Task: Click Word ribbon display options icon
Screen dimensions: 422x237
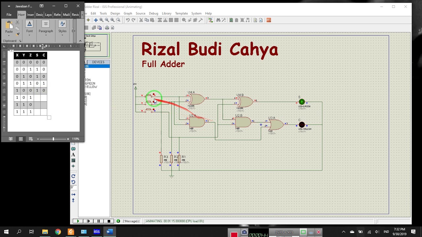Action: coord(42,6)
